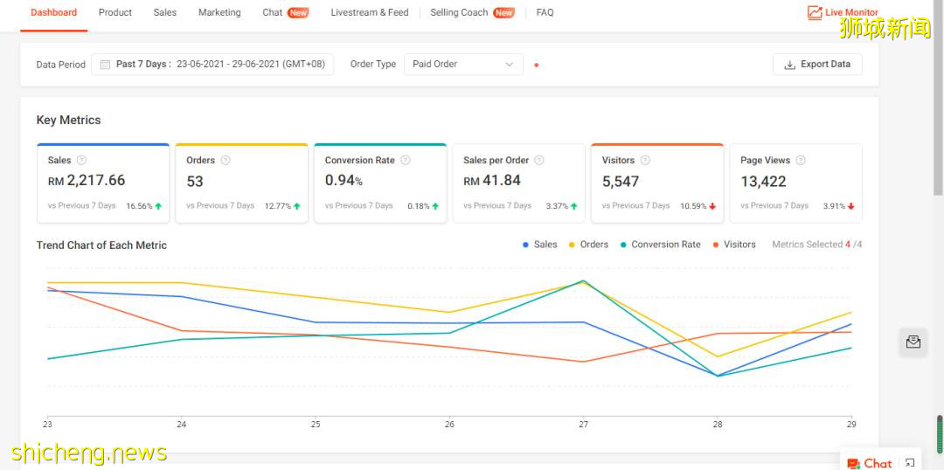The width and height of the screenshot is (944, 470).
Task: Click the help icon next to Visitors
Action: coord(645,161)
